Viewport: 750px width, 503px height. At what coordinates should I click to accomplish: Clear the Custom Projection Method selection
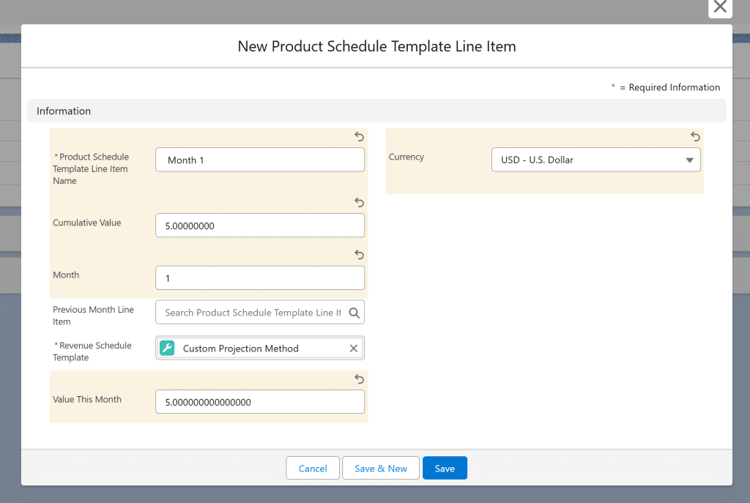pyautogui.click(x=353, y=349)
